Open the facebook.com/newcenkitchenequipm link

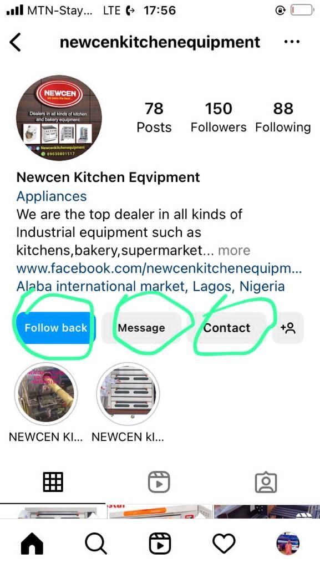click(159, 268)
